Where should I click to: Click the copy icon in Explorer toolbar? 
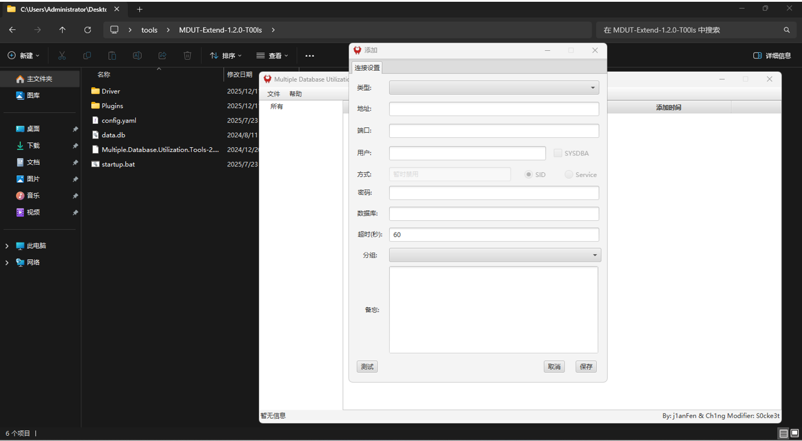coord(87,55)
